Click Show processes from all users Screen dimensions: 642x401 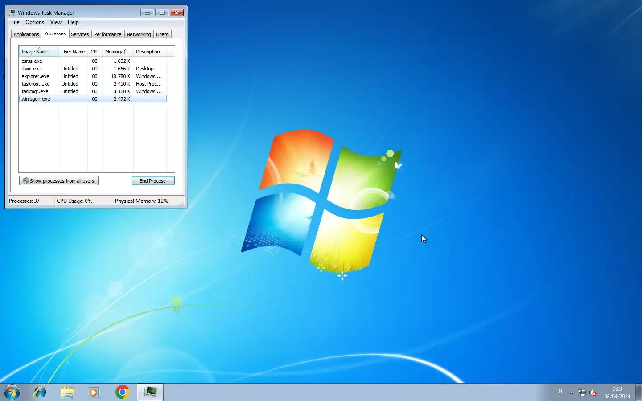pos(59,181)
